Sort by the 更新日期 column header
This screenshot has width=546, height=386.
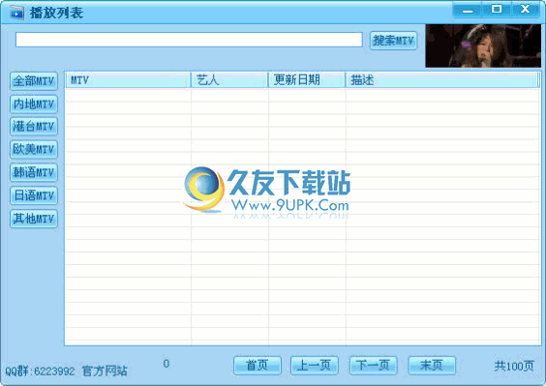pos(307,80)
